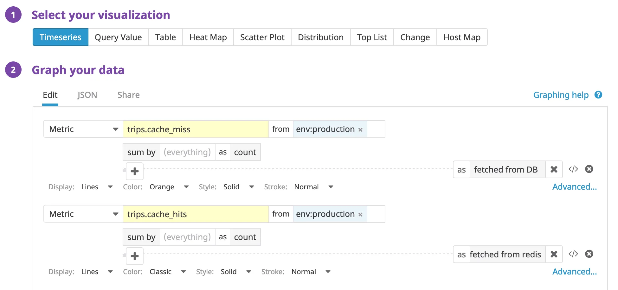Open Stroke Normal dropdown for cache_miss query

[314, 187]
